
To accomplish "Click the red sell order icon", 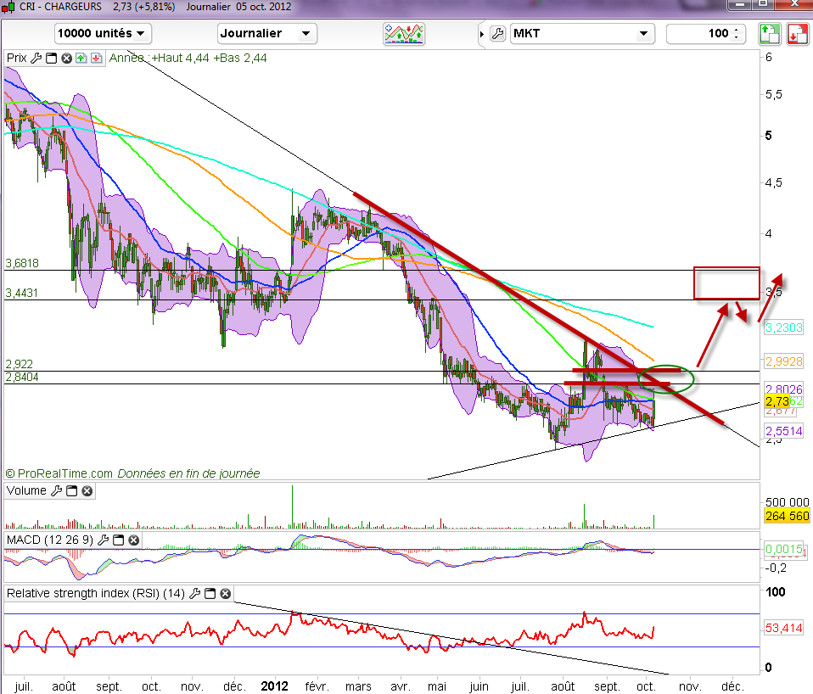I will (x=797, y=34).
